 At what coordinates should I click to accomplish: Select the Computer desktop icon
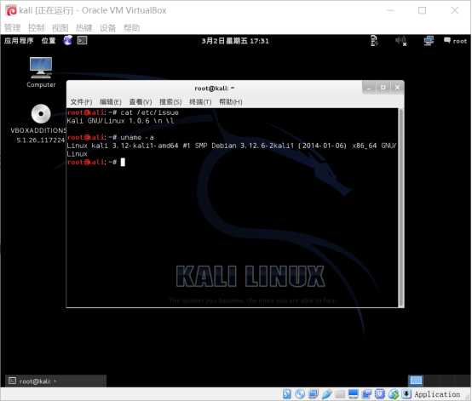pos(41,72)
